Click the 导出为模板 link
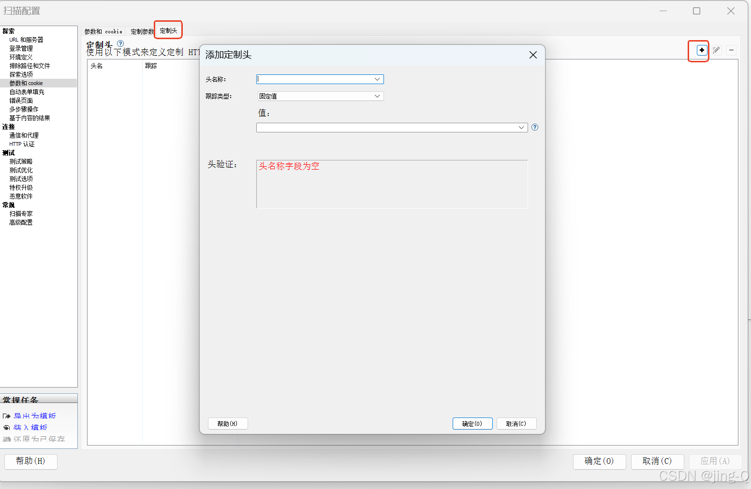The width and height of the screenshot is (751, 489). click(x=35, y=416)
